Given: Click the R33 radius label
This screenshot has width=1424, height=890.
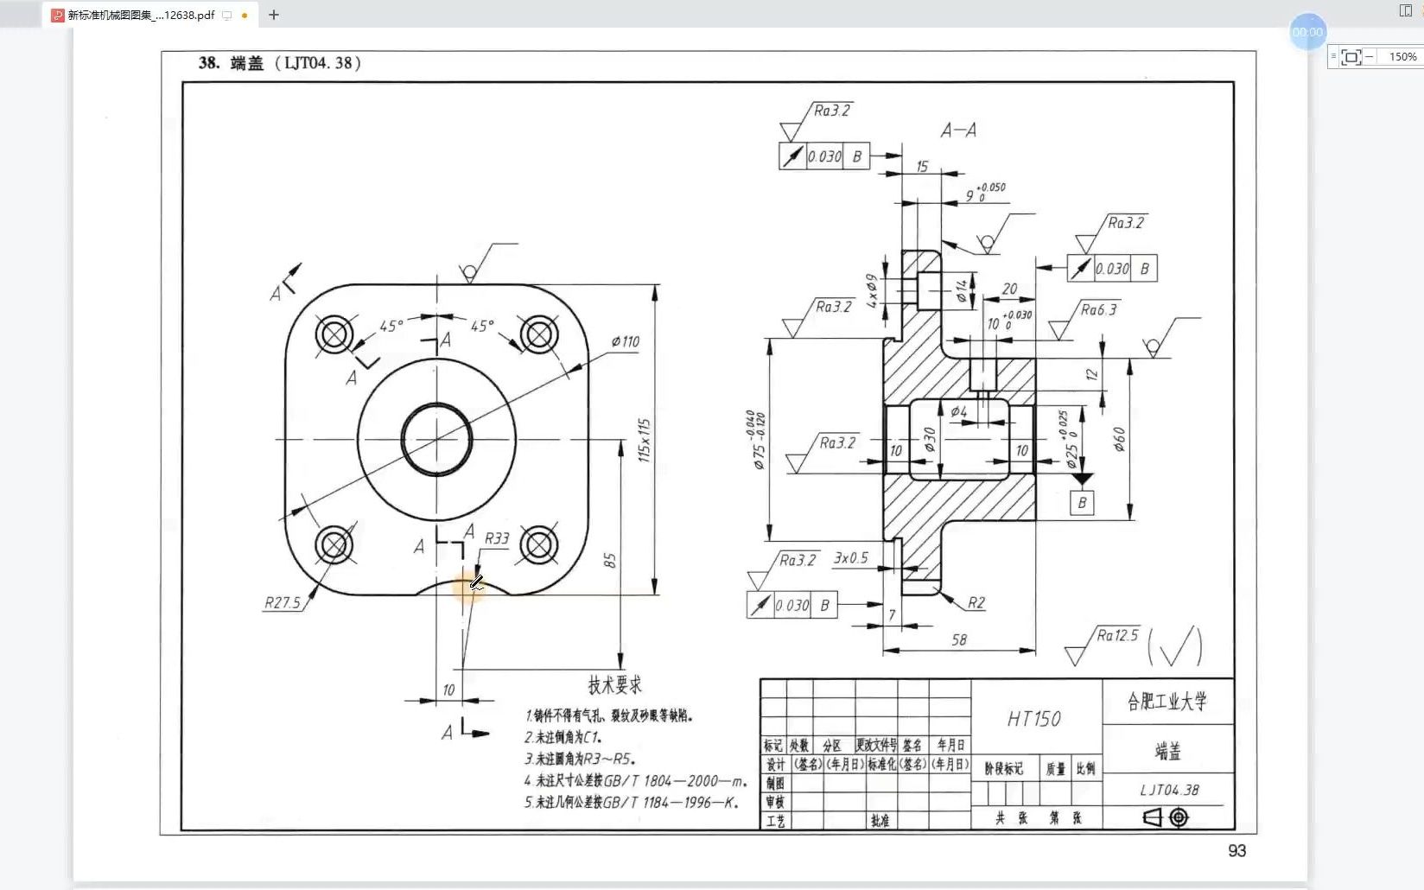Looking at the screenshot, I should point(497,538).
